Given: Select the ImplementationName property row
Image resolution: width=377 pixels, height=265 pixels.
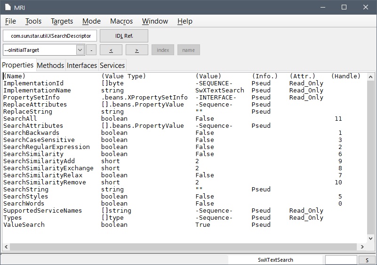Looking at the screenshot, I should 184,91.
